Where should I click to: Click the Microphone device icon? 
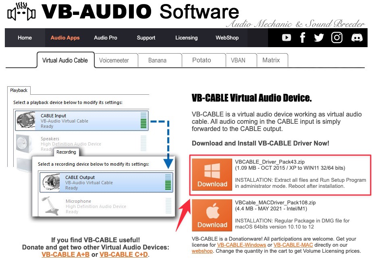coord(50,206)
